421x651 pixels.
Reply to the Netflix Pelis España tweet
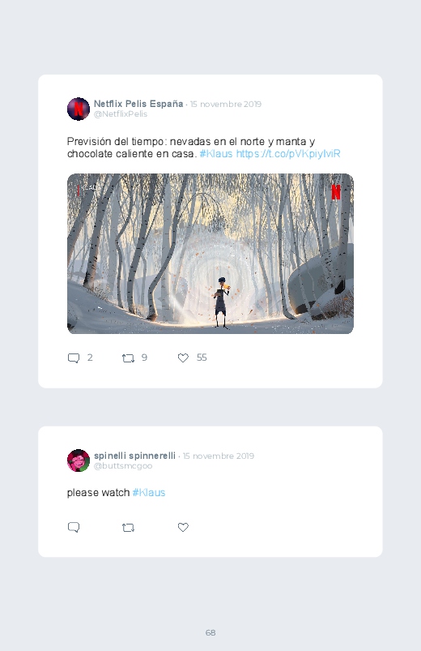(x=74, y=358)
